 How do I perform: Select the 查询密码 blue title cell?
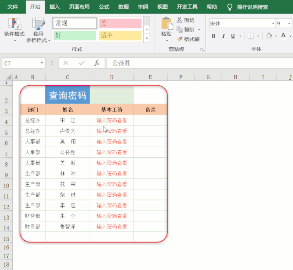67,94
